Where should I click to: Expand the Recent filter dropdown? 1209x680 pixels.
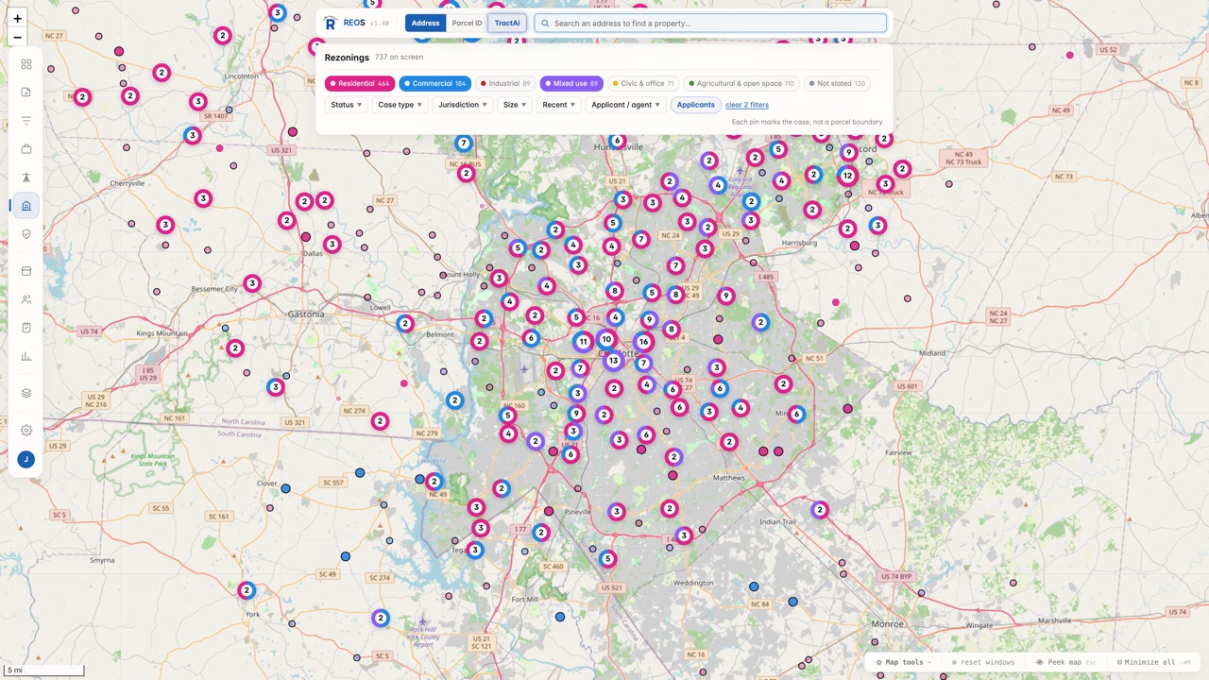[x=559, y=105]
